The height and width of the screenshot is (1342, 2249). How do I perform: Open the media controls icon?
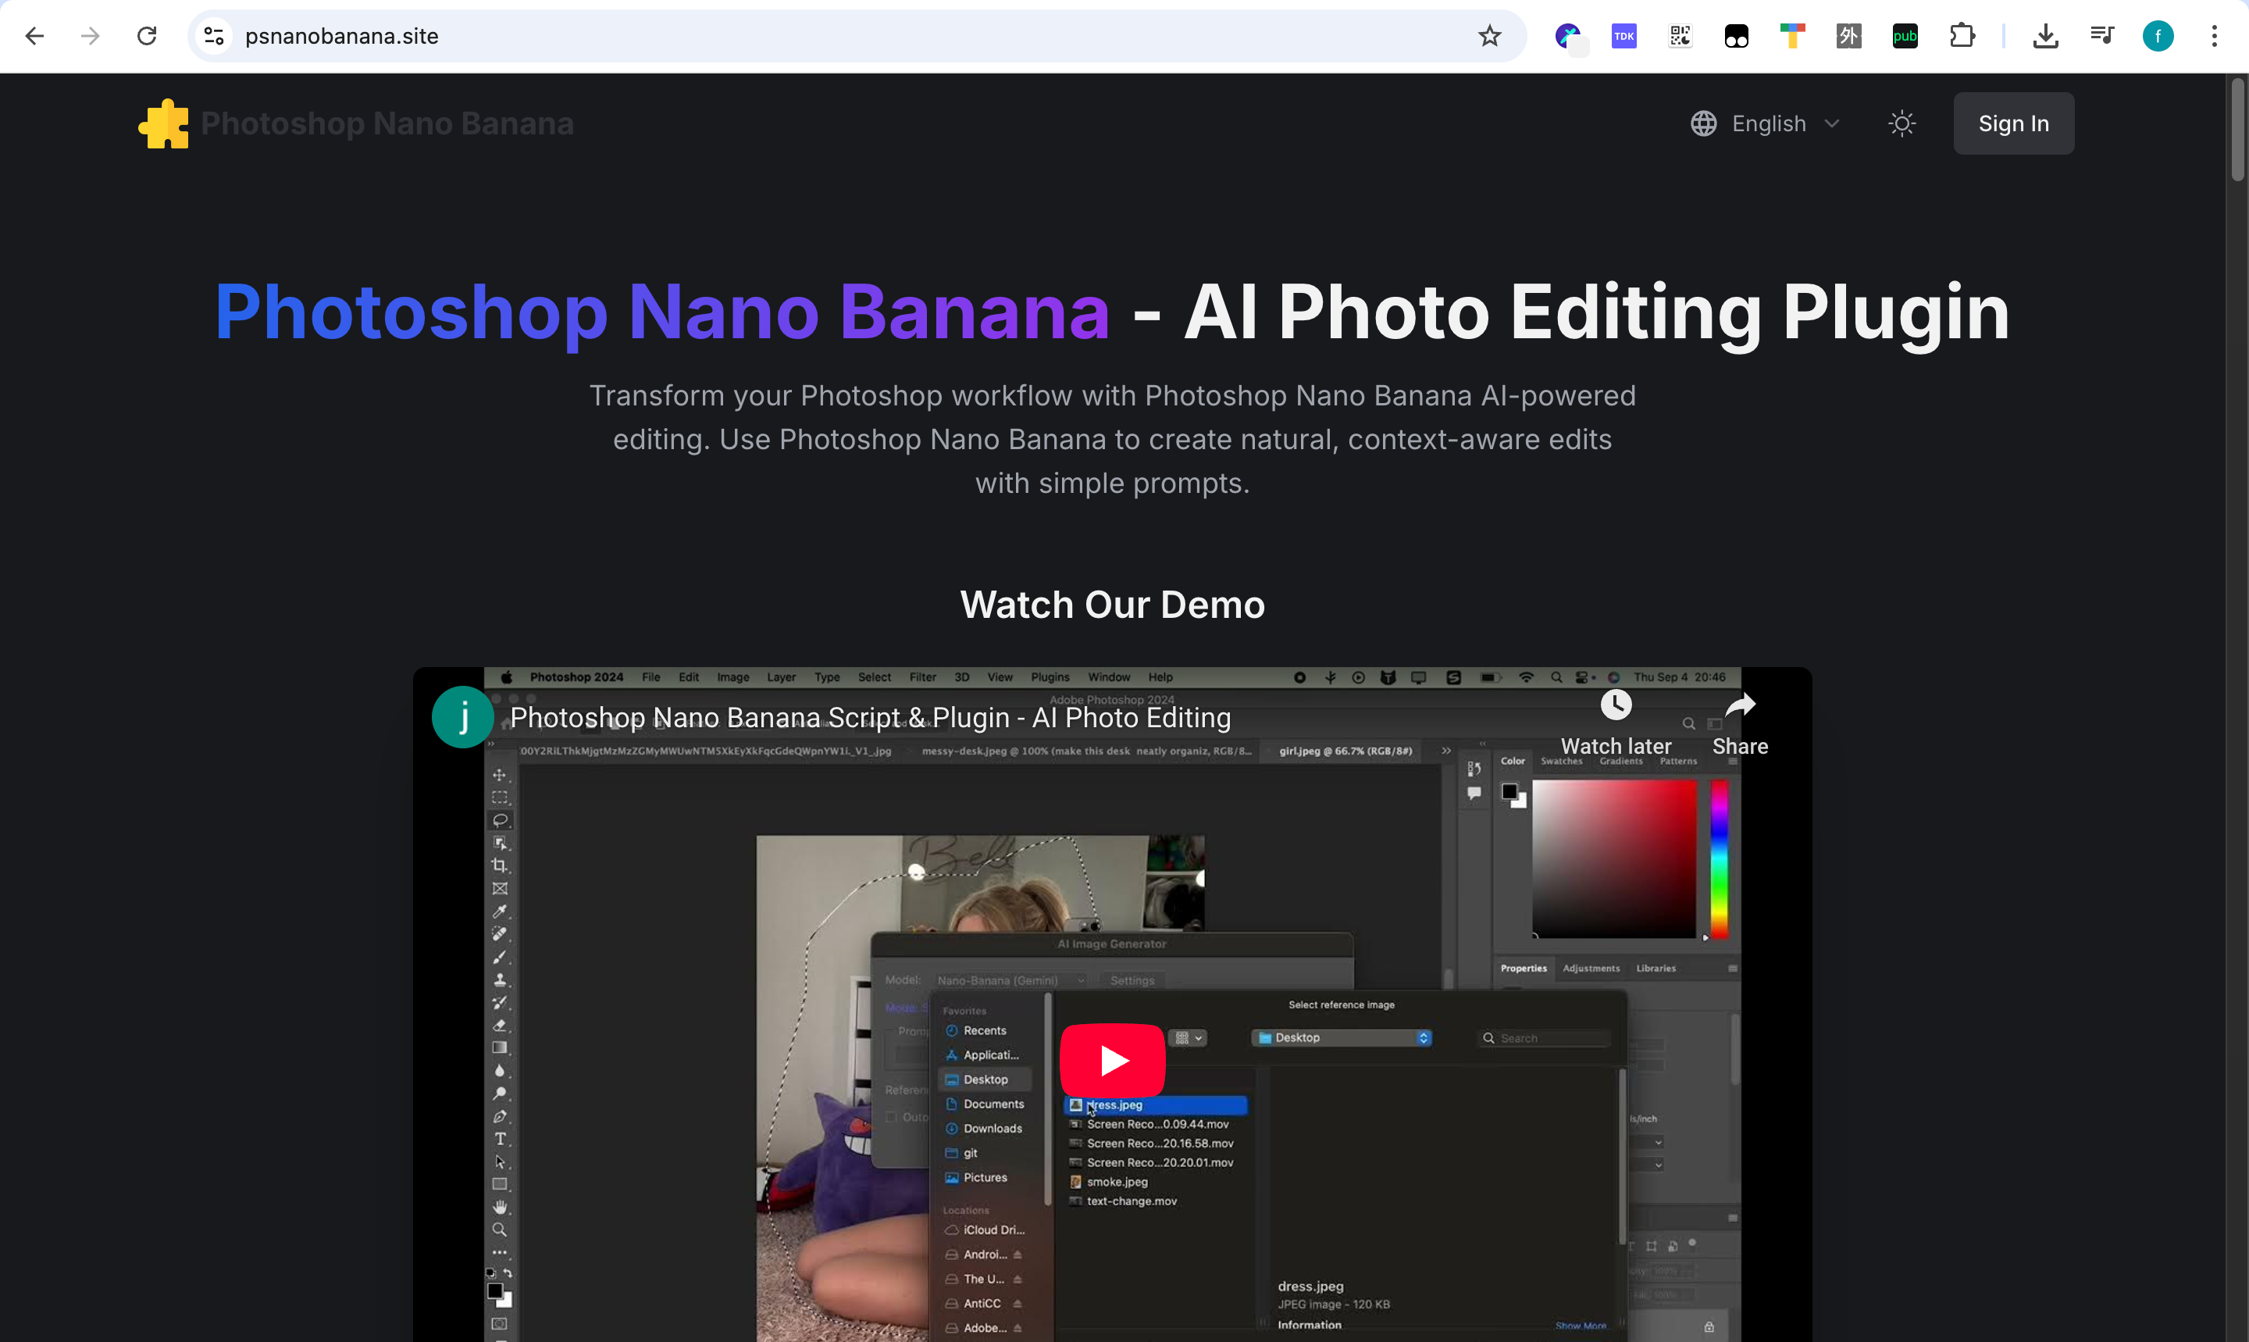[x=2101, y=36]
